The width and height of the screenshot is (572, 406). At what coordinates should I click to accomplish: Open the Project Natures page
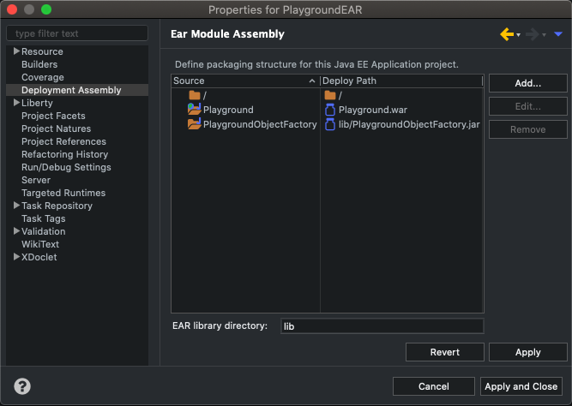[x=57, y=128]
